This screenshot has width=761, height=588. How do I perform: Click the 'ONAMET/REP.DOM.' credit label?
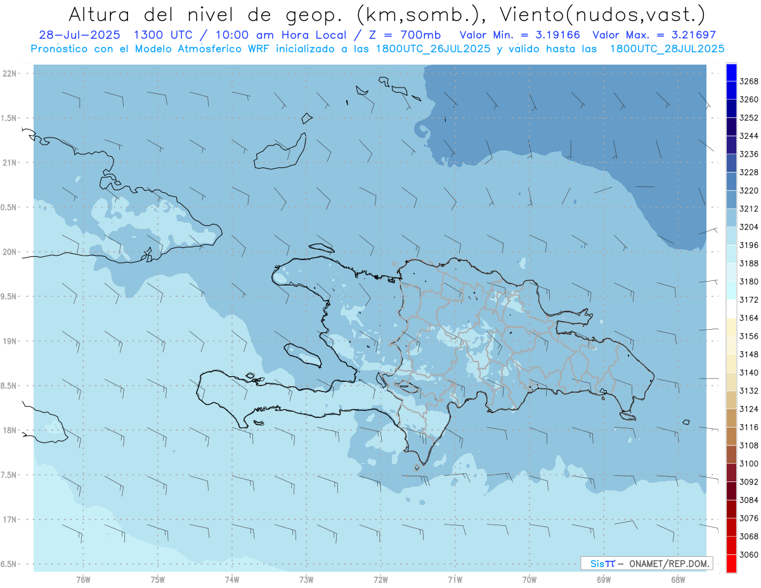[x=668, y=563]
